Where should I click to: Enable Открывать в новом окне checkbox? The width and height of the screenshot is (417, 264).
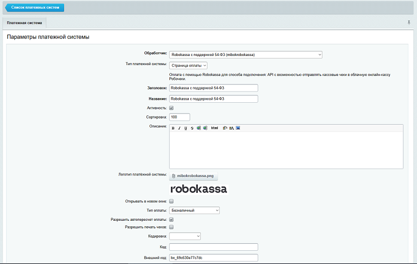click(171, 201)
